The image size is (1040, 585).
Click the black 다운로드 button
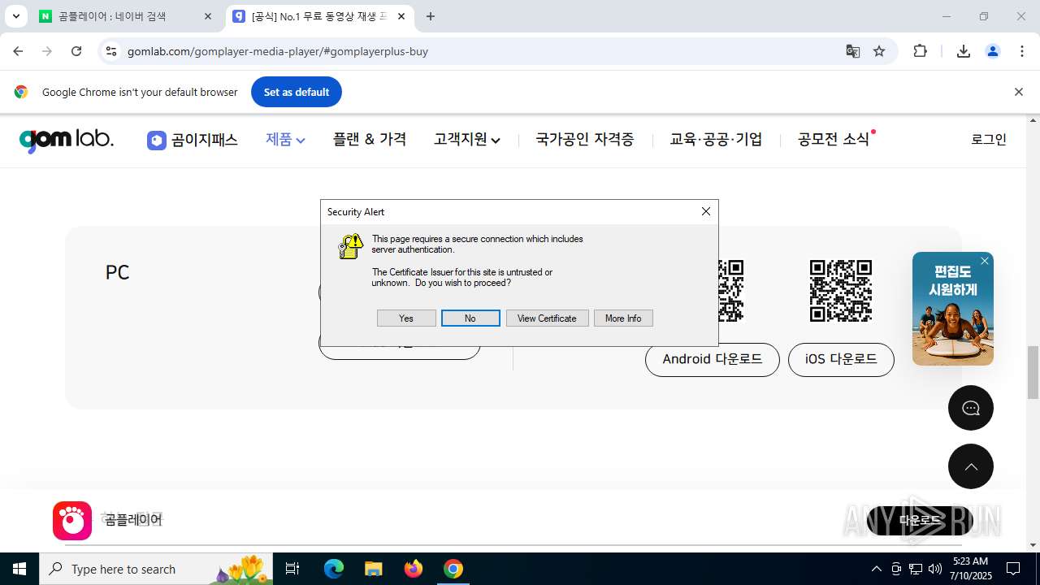920,521
